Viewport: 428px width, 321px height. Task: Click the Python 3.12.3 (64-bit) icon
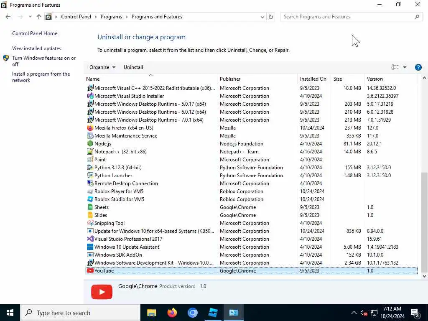click(x=90, y=167)
